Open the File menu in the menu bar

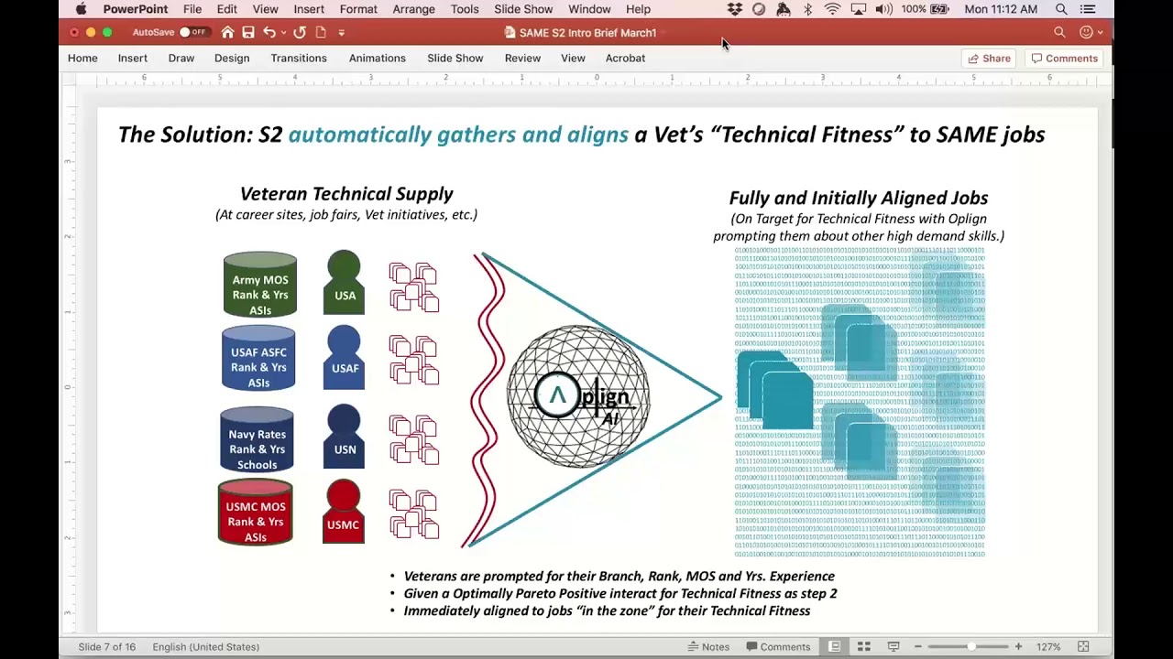[x=192, y=9]
